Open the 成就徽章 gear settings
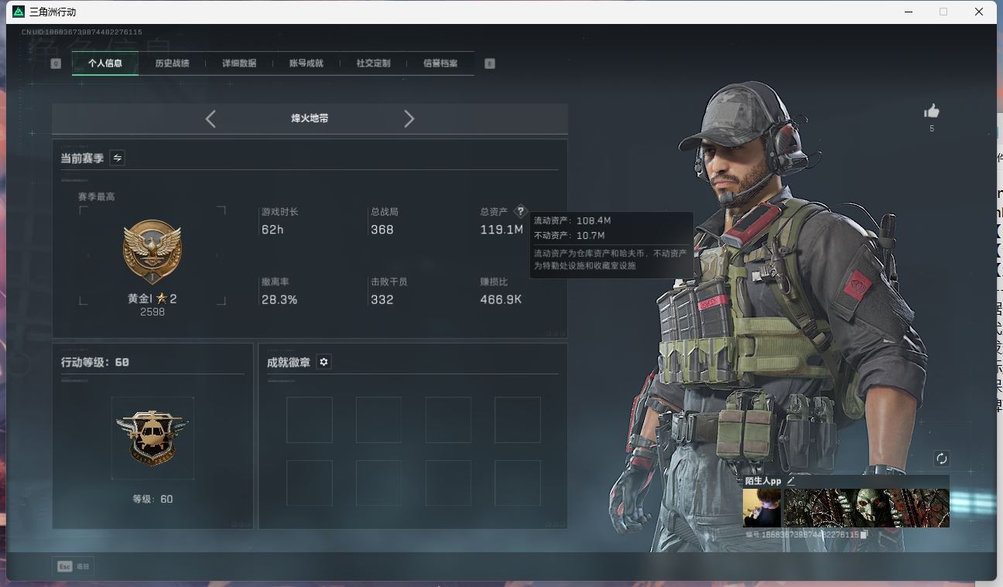This screenshot has height=587, width=1003. tap(323, 362)
